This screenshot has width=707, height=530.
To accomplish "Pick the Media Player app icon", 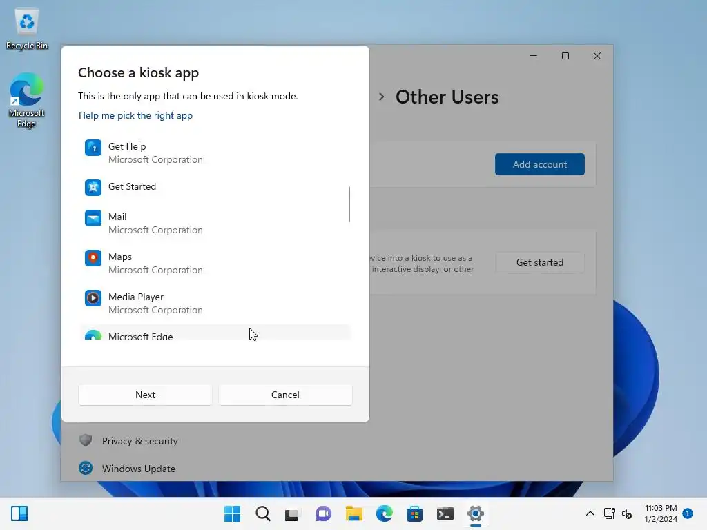I will point(93,298).
